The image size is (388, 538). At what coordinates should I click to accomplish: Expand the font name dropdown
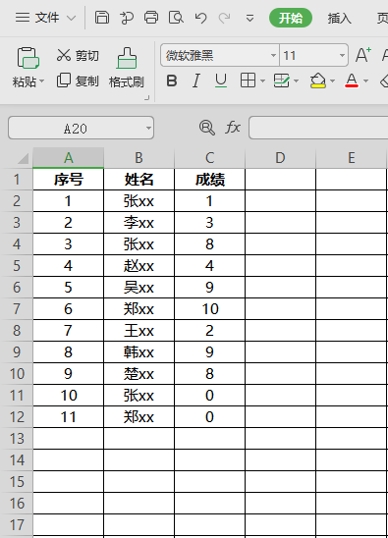pyautogui.click(x=273, y=55)
